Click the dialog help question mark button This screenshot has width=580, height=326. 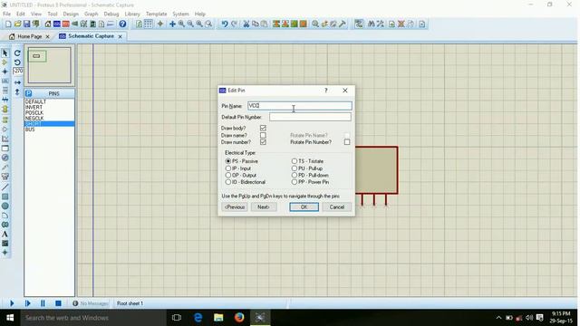326,91
